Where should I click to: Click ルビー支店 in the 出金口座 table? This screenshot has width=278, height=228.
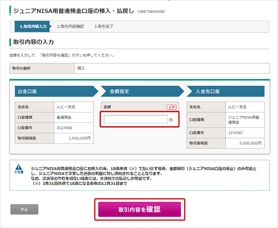click(66, 107)
